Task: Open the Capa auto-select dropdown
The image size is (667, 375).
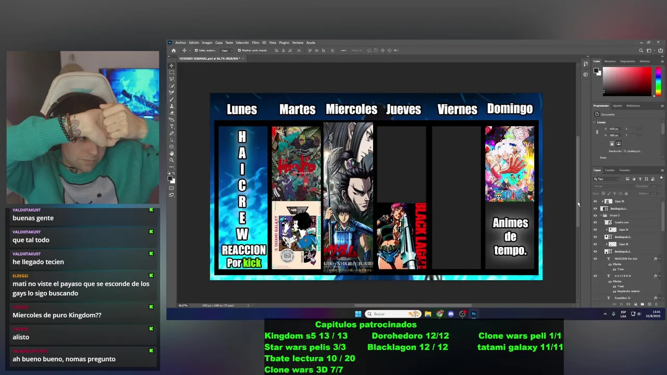Action: (227, 51)
